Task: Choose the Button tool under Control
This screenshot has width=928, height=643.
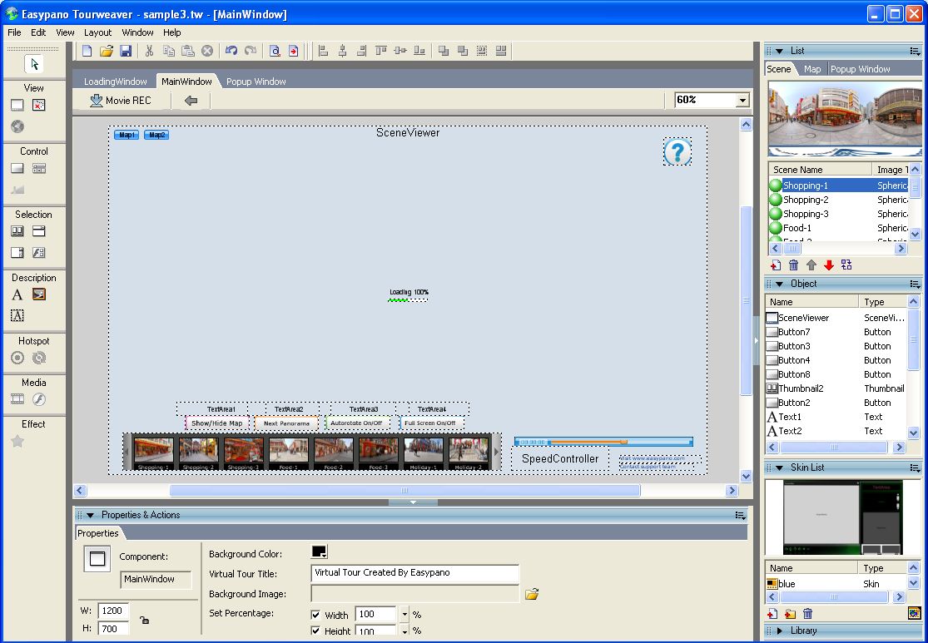Action: (x=17, y=169)
